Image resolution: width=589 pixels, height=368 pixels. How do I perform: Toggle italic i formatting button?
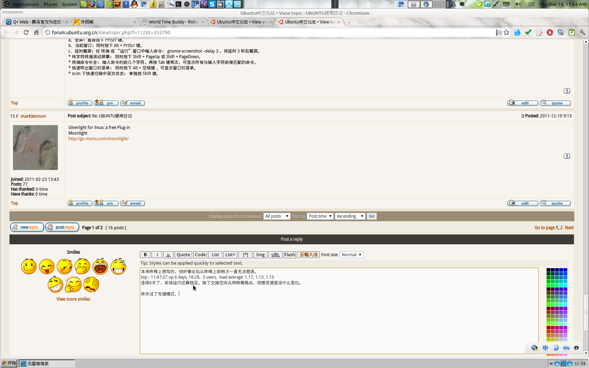157,254
